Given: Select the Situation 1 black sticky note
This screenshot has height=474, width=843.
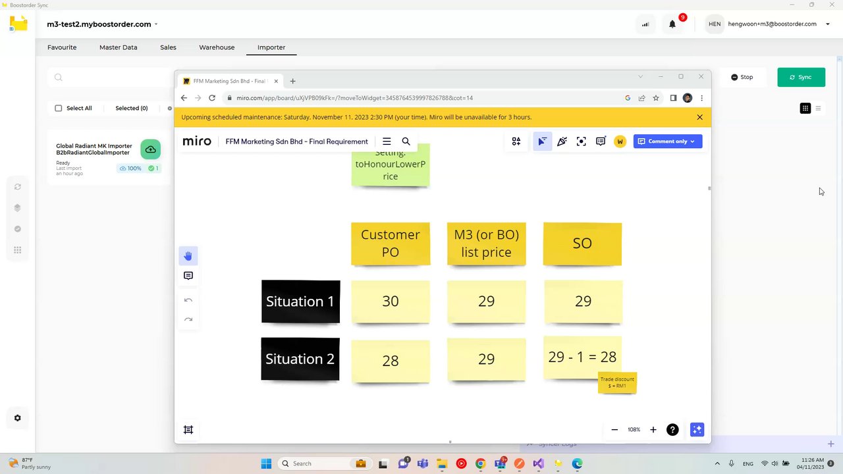Looking at the screenshot, I should point(301,302).
